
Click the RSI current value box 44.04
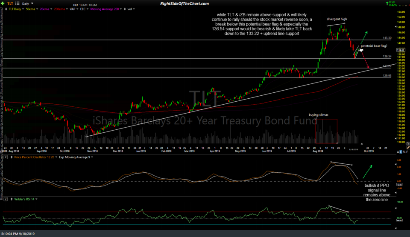(x=399, y=220)
